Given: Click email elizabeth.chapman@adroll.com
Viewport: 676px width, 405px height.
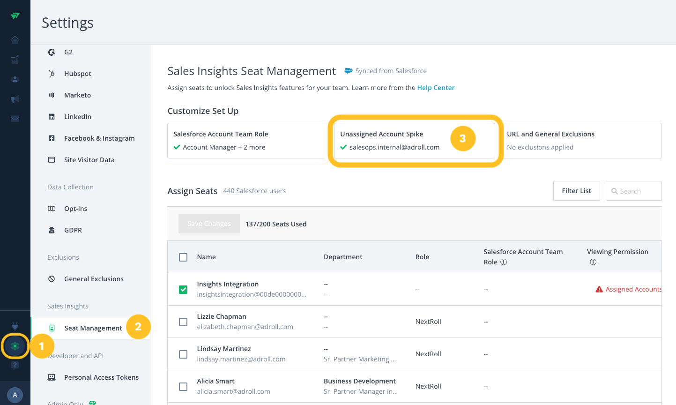Looking at the screenshot, I should pyautogui.click(x=245, y=327).
